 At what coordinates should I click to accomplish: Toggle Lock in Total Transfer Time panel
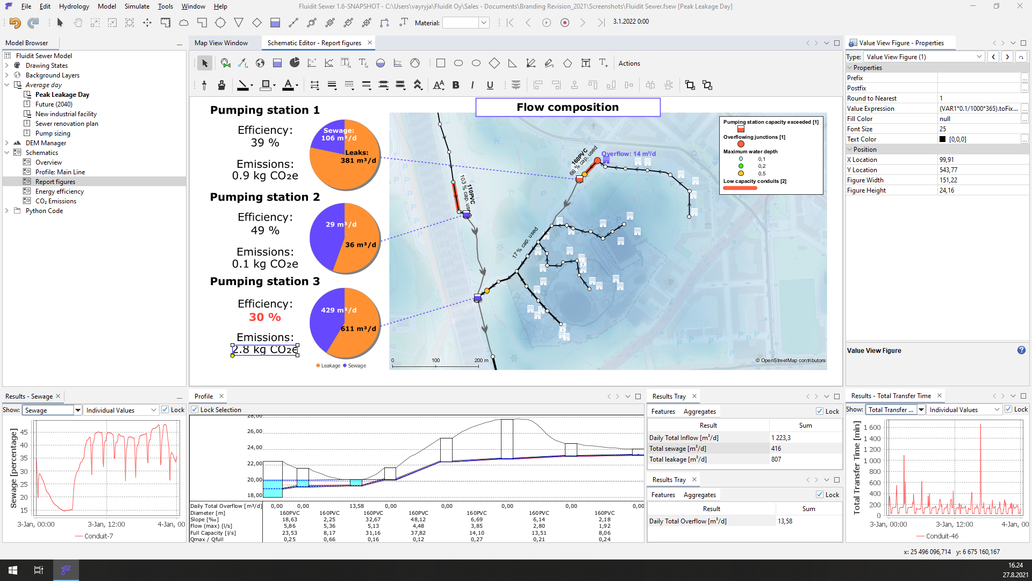1008,409
